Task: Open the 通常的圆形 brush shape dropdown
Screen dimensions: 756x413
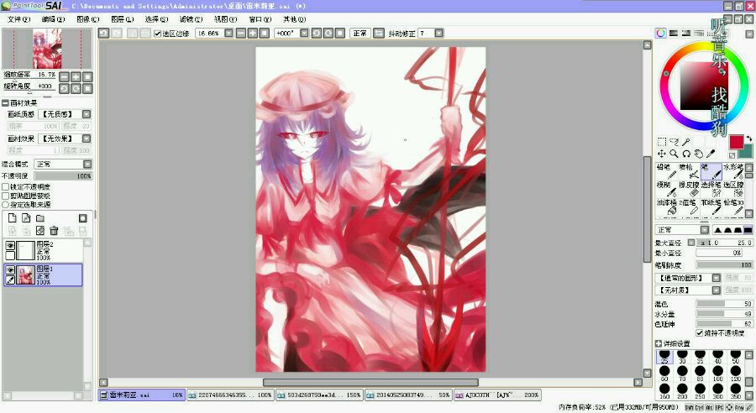Action: 716,278
